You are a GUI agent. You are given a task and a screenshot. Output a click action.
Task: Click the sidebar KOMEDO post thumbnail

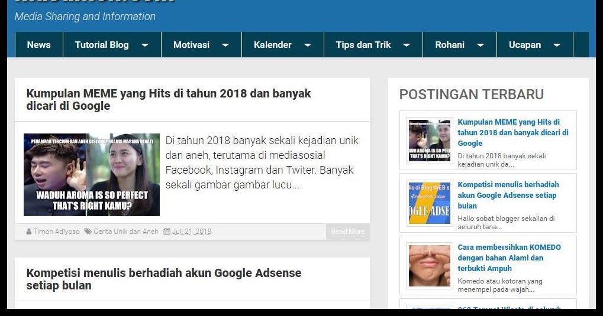(x=430, y=265)
